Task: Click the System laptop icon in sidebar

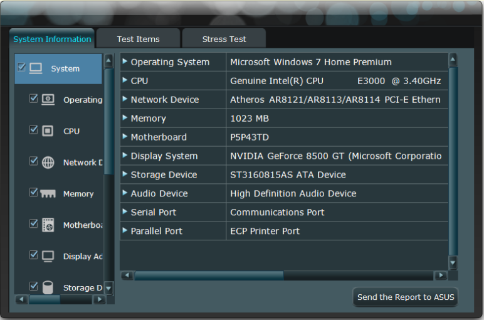Action: click(x=36, y=68)
